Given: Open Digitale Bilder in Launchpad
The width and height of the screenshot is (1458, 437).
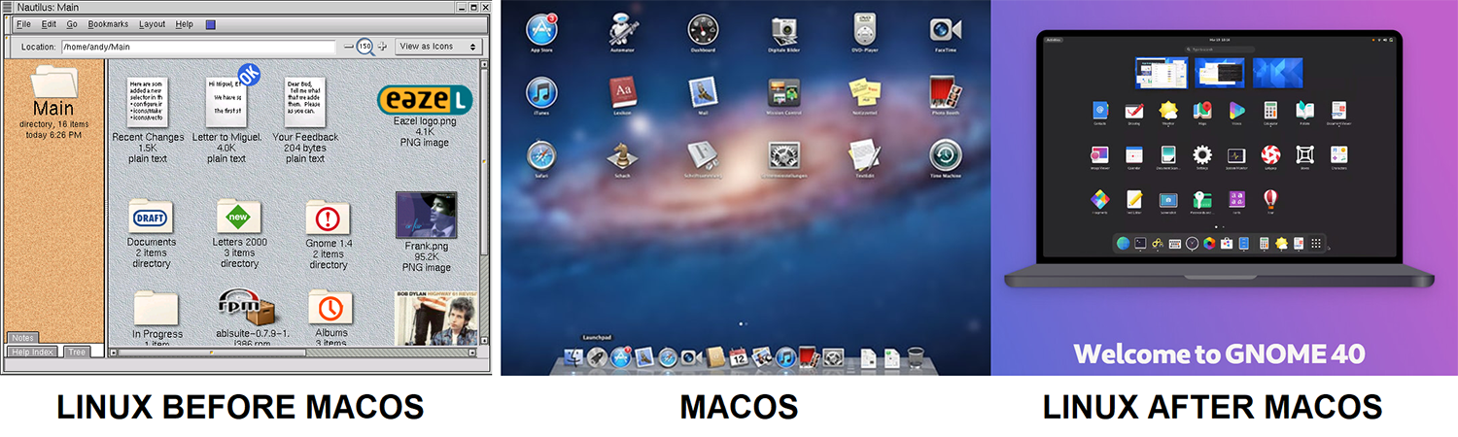Looking at the screenshot, I should [x=783, y=29].
